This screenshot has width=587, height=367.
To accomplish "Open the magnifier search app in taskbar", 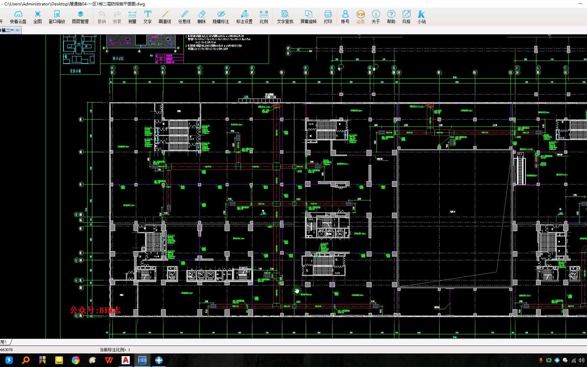I will pyautogui.click(x=25, y=360).
